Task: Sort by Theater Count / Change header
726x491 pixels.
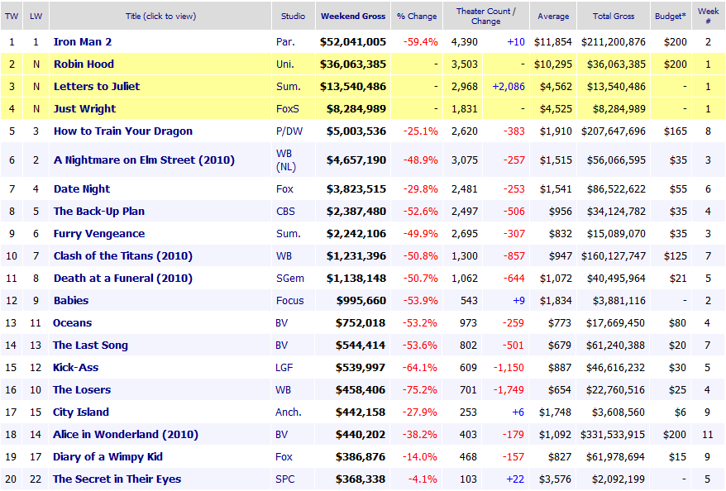Action: point(486,17)
